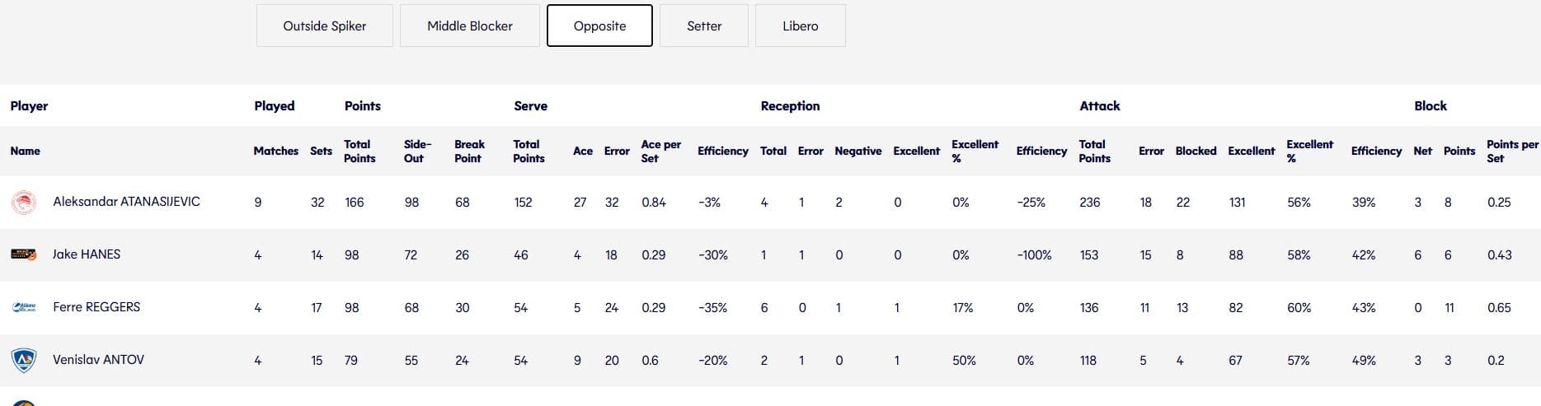The image size is (1541, 406).
Task: Open Jake HANES player profile
Action: coord(87,254)
